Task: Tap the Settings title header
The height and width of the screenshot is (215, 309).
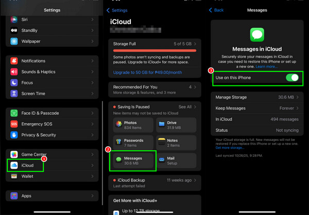Action: (x=52, y=10)
